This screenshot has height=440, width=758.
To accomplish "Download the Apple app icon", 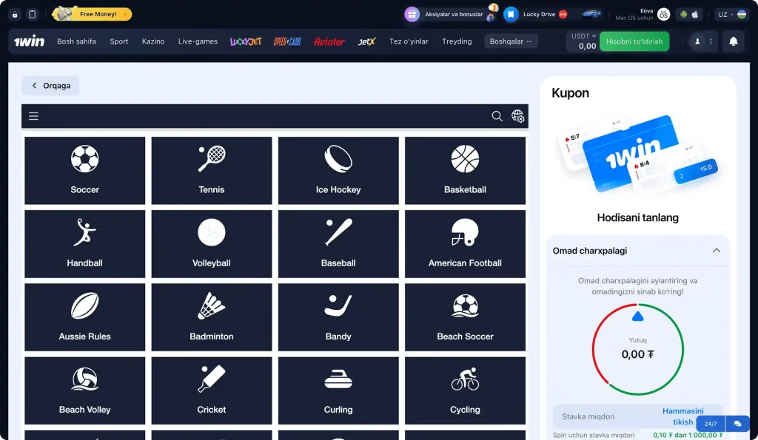I will (695, 15).
